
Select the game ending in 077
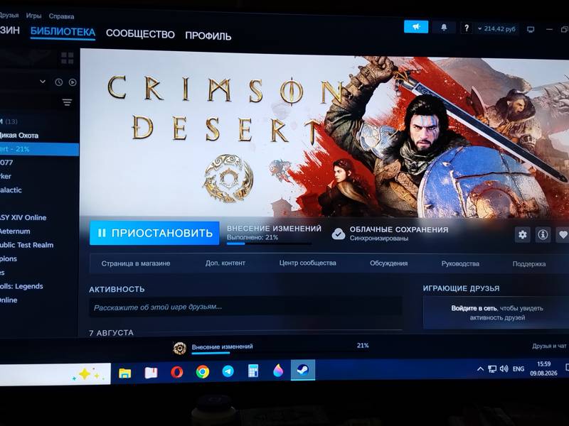click(x=39, y=163)
